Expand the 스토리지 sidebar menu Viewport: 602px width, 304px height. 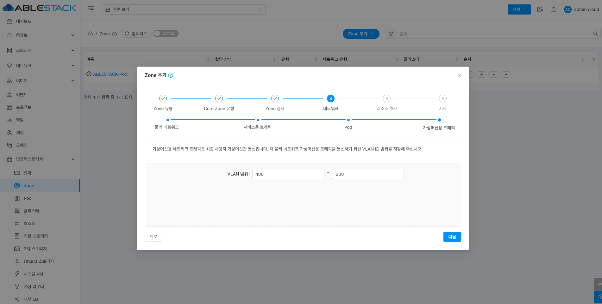[40, 50]
